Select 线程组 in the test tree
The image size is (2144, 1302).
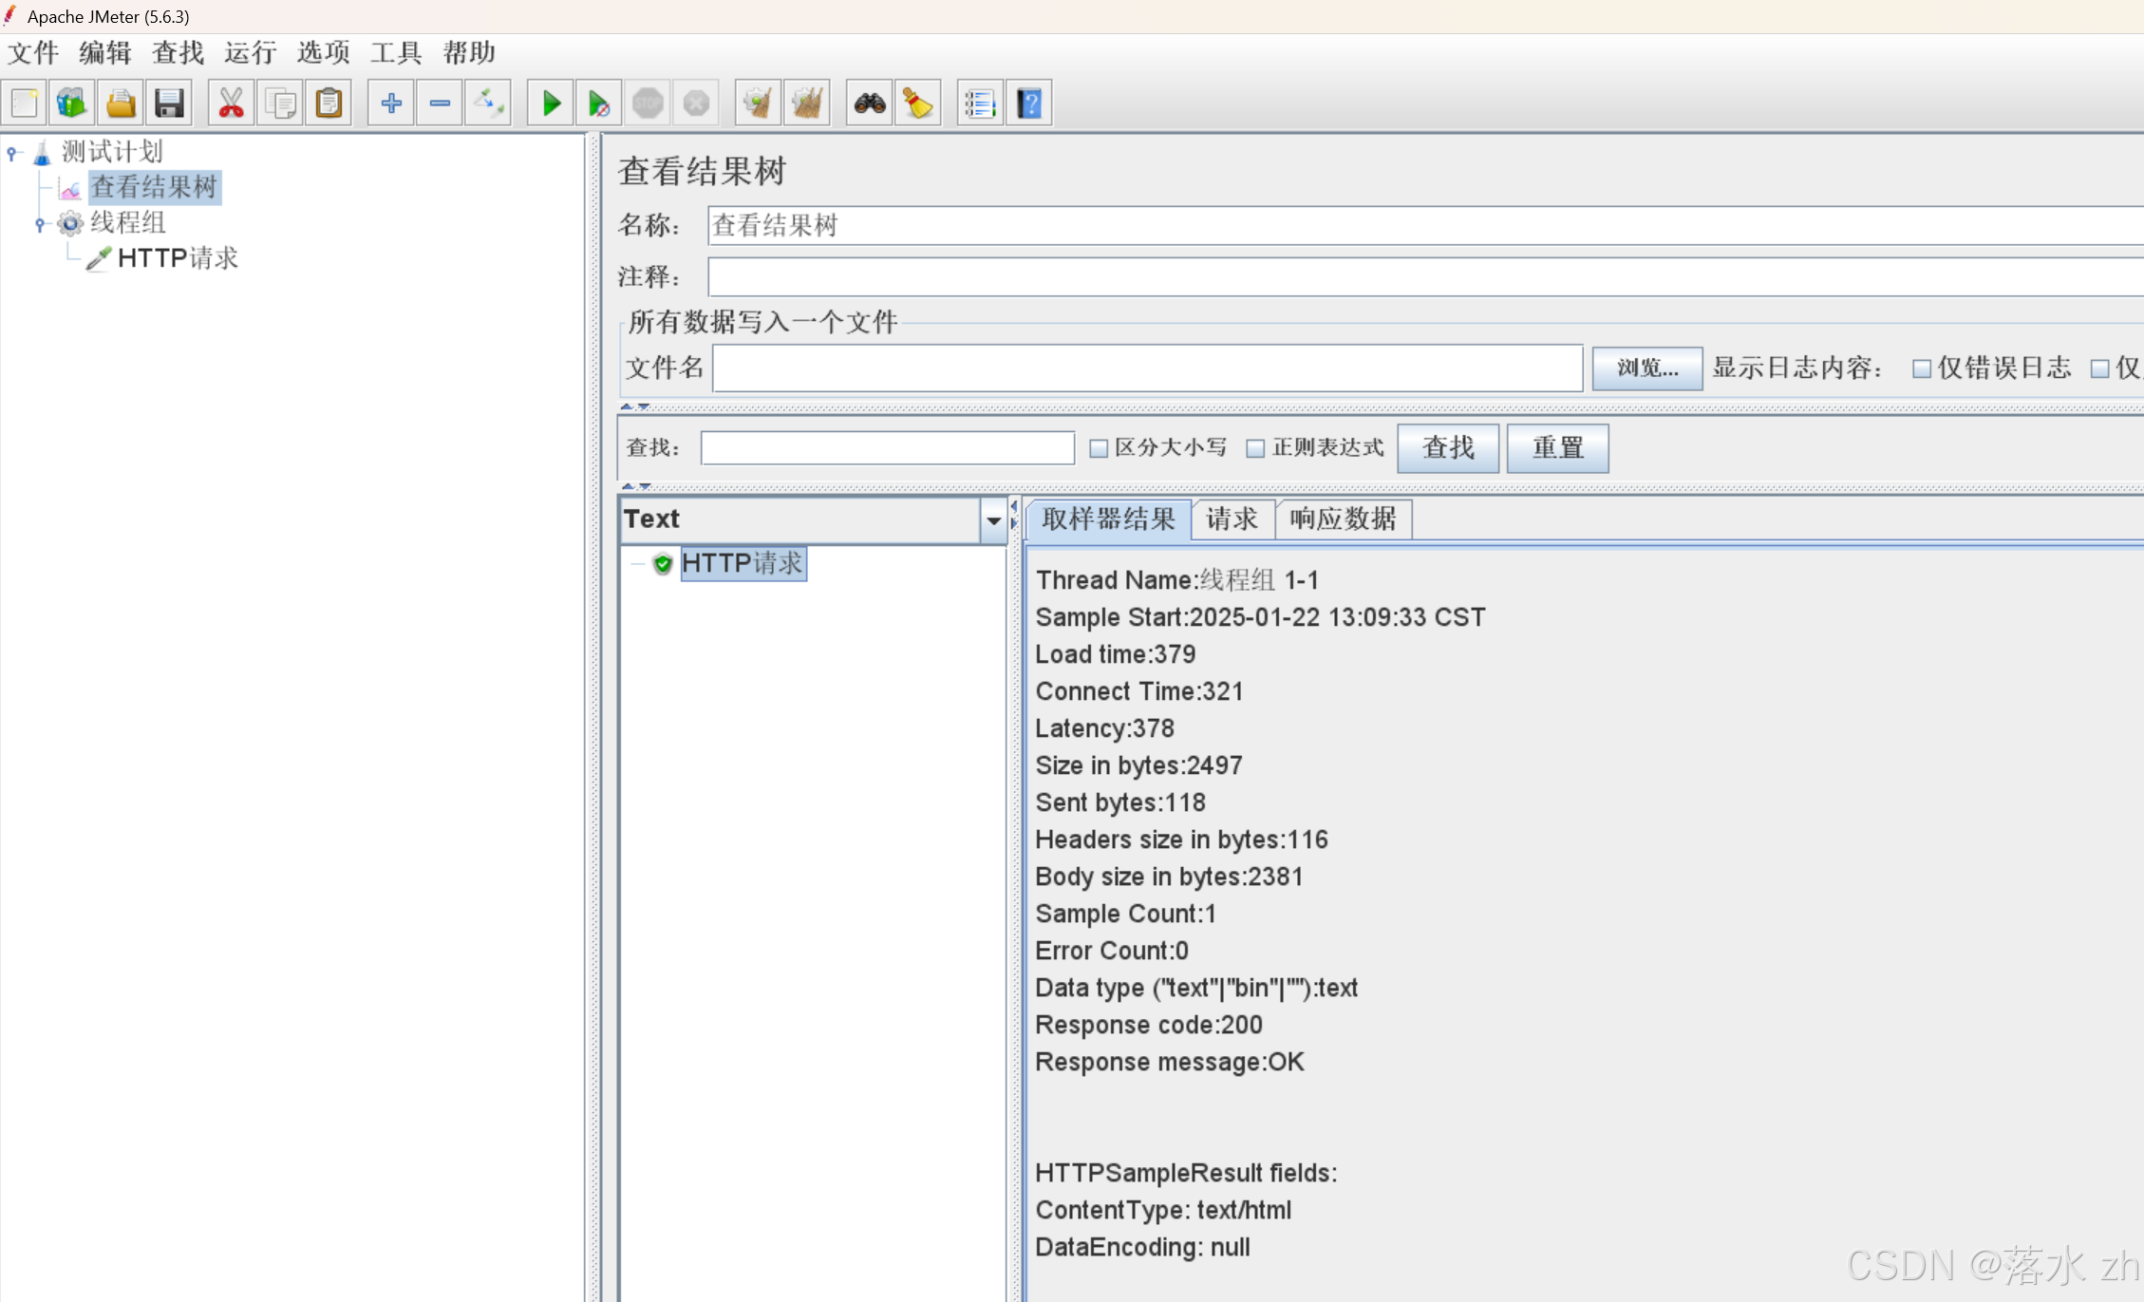pyautogui.click(x=128, y=223)
